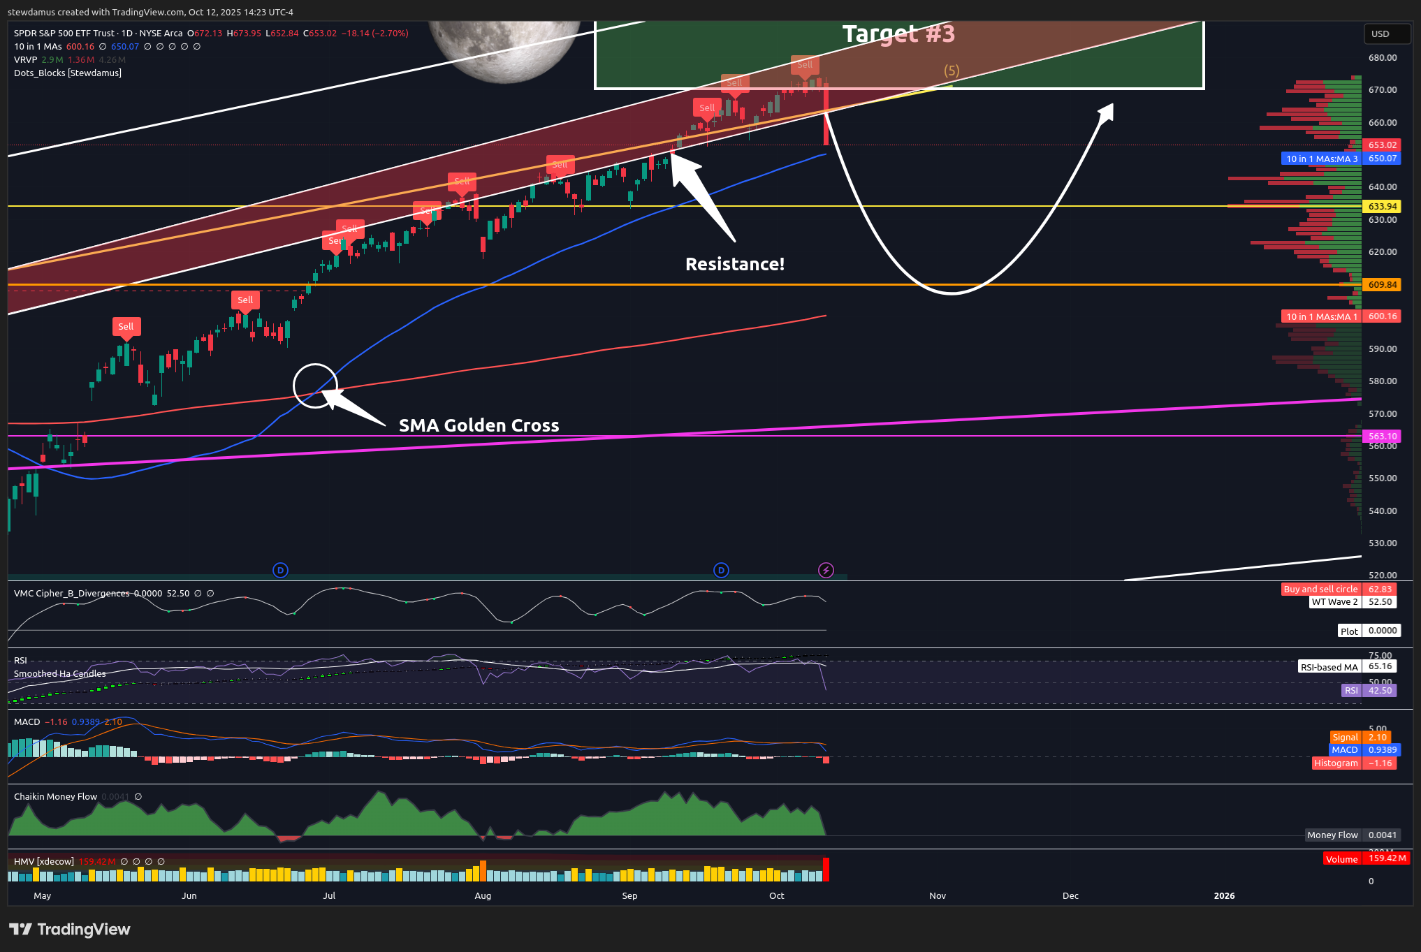1421x952 pixels.
Task: Click the SMA Golden Cross text label
Action: point(479,425)
